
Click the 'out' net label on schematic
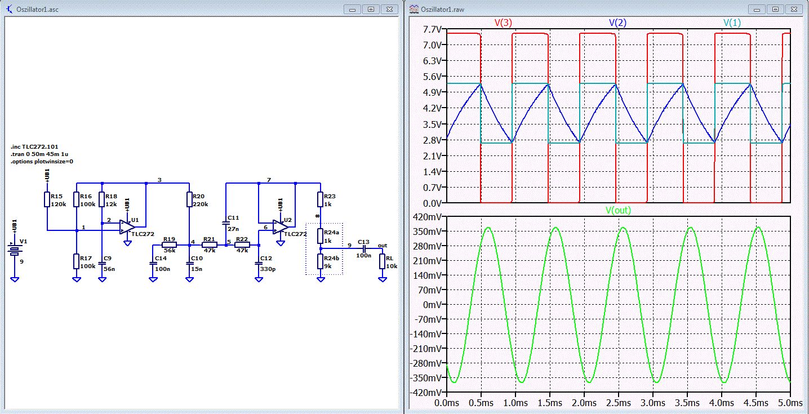(382, 246)
